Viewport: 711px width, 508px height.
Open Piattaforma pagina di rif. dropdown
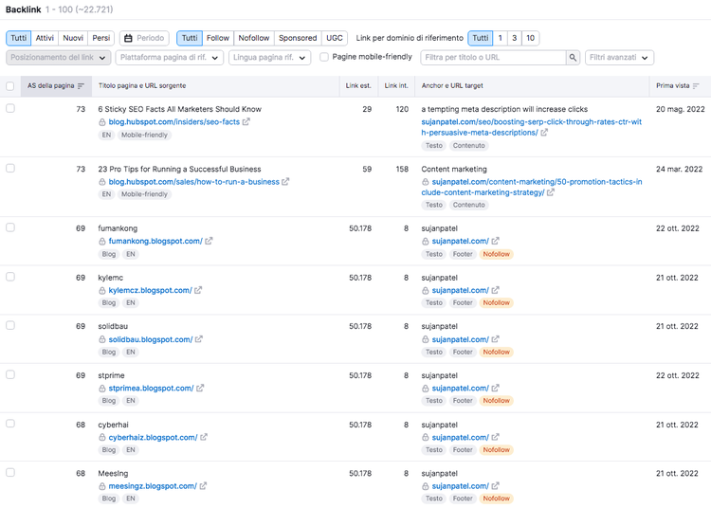[169, 58]
